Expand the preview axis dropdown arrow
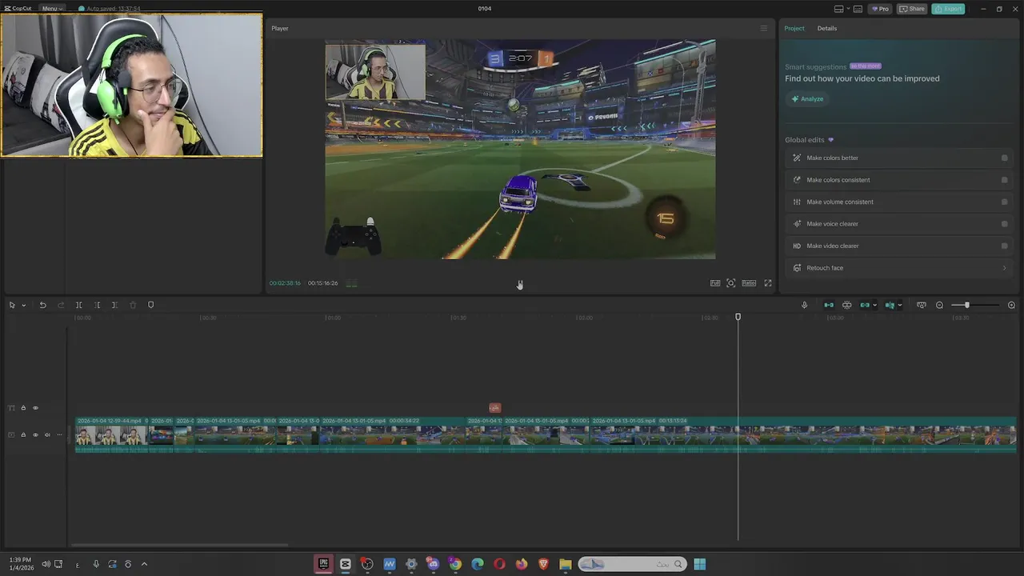 point(899,306)
